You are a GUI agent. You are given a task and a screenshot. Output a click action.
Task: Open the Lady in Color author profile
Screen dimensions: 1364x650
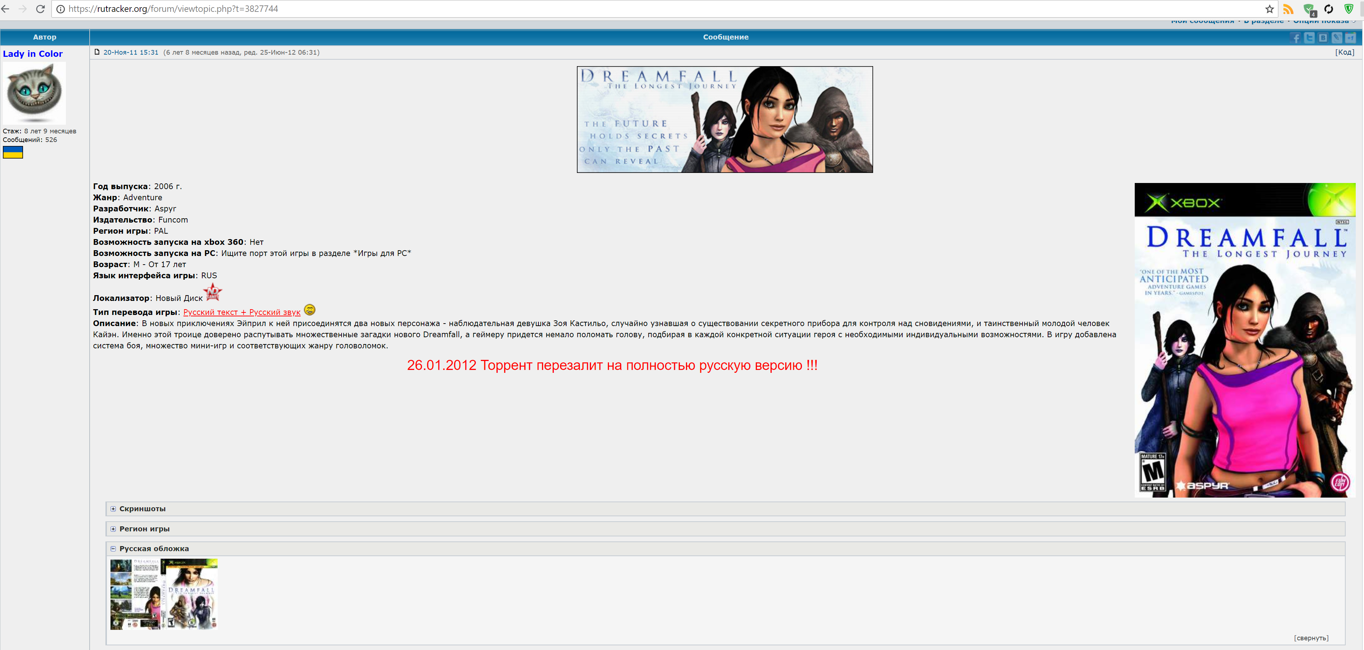point(33,54)
